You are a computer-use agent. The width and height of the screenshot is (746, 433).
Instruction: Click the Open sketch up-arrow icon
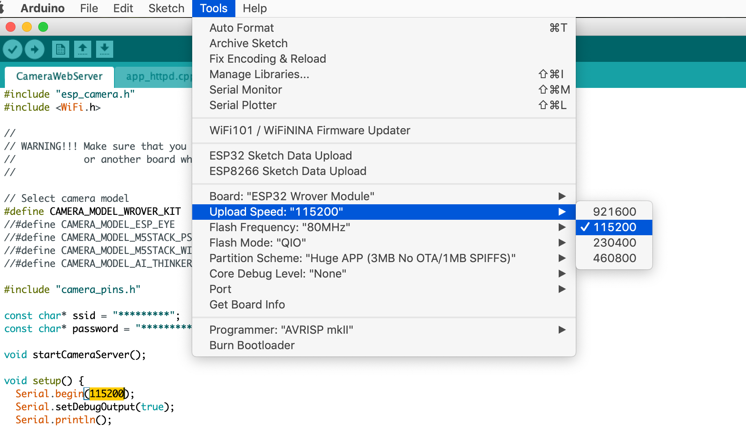[x=83, y=49]
